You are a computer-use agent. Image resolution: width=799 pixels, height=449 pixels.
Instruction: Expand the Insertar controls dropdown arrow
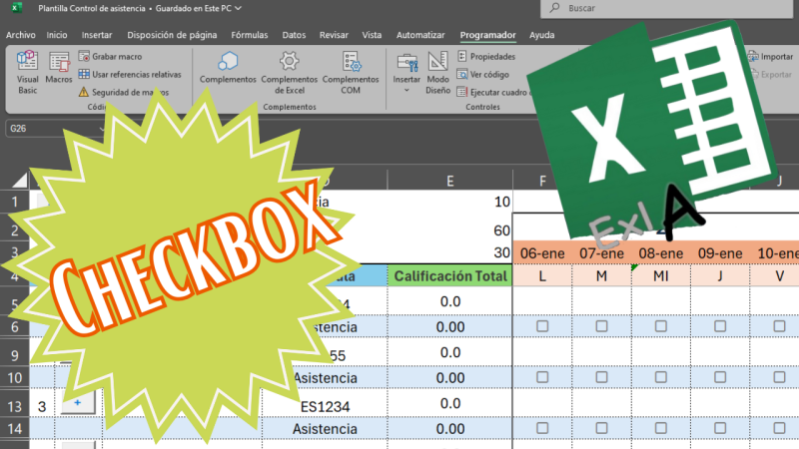pos(406,91)
